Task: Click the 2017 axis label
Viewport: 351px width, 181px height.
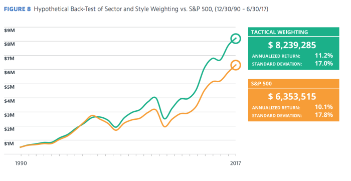Action: (x=236, y=163)
